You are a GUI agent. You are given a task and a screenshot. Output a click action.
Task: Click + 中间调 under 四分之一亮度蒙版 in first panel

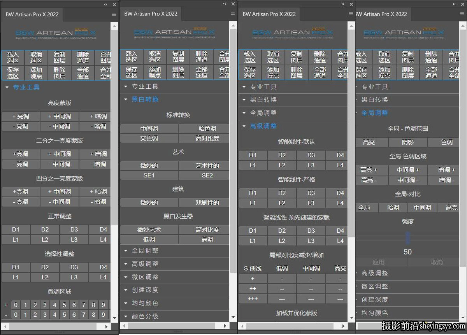point(60,192)
